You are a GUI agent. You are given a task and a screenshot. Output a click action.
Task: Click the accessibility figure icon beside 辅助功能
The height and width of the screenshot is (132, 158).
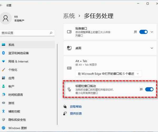point(3,111)
